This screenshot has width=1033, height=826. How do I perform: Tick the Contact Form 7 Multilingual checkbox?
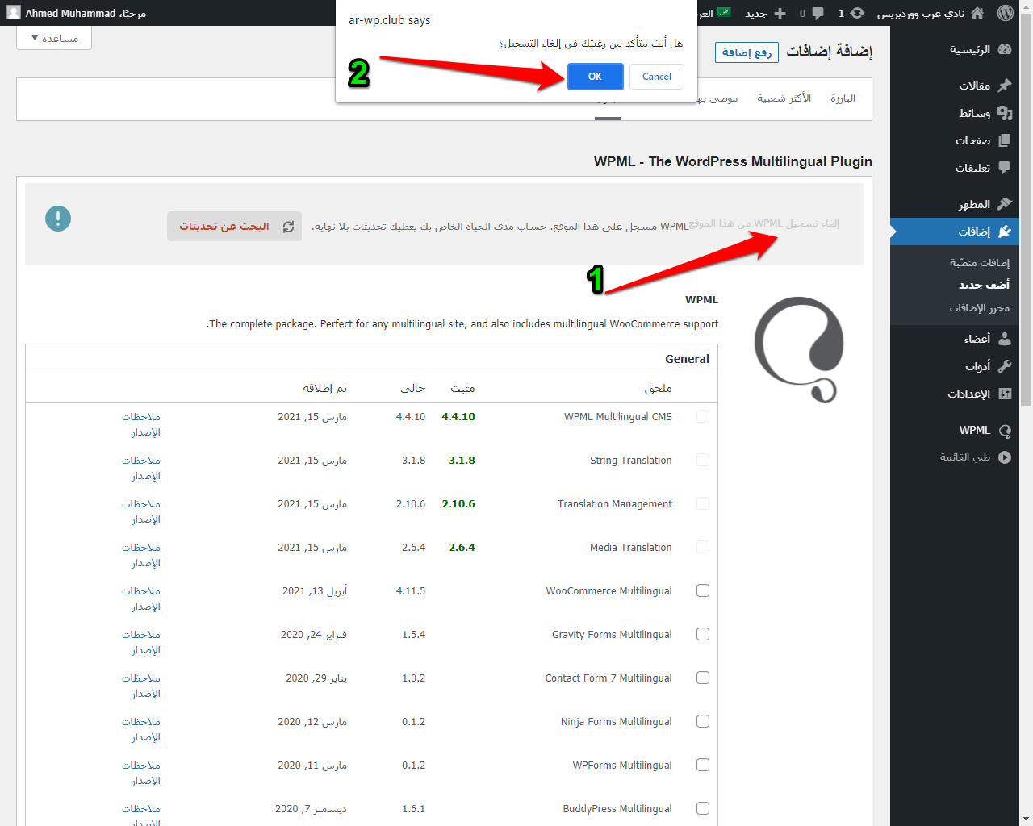click(x=703, y=678)
